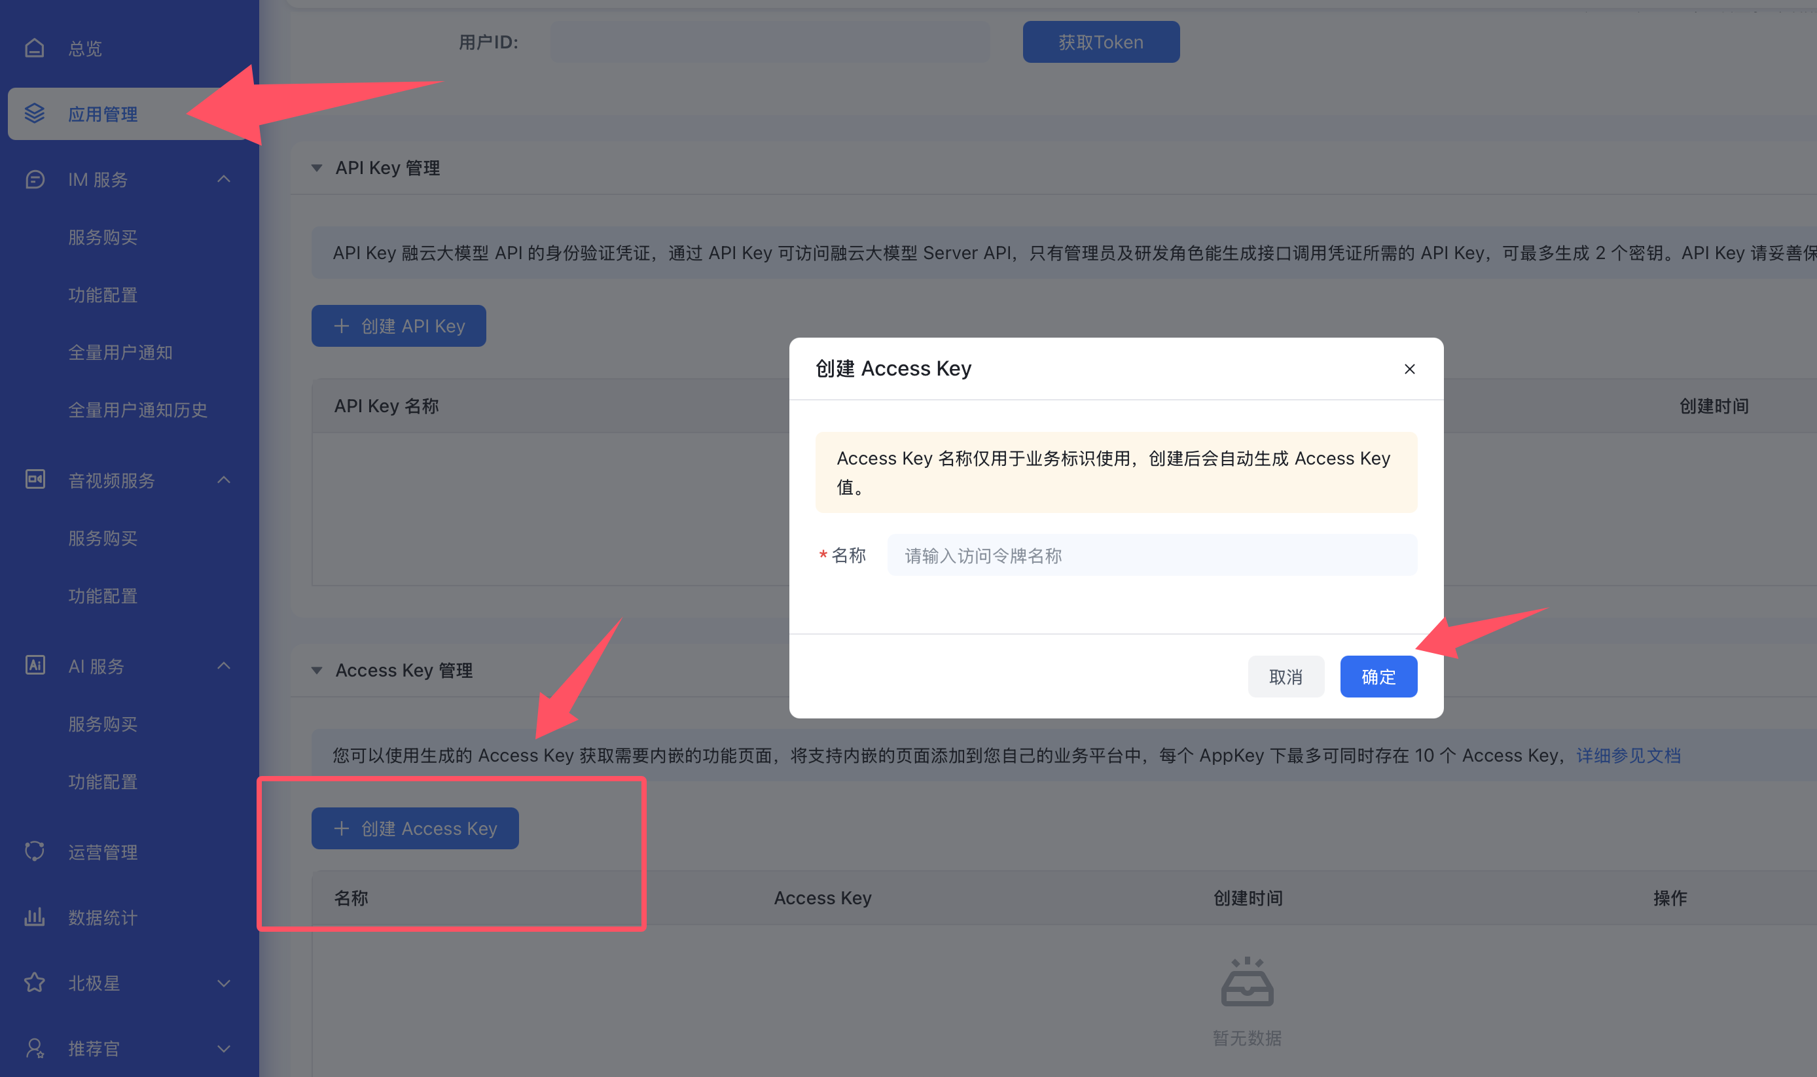Image resolution: width=1817 pixels, height=1077 pixels.
Task: Collapse the 音视频服务 submenu chevron
Action: point(224,480)
